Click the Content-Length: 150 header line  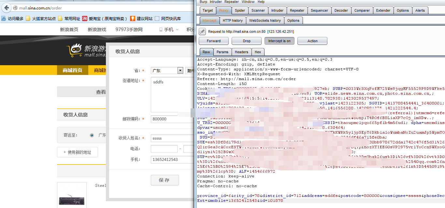[222, 84]
